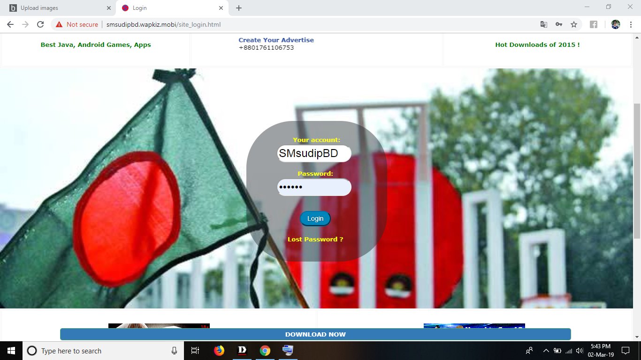The height and width of the screenshot is (360, 641).
Task: Open Chrome three-dot menu
Action: pos(631,24)
